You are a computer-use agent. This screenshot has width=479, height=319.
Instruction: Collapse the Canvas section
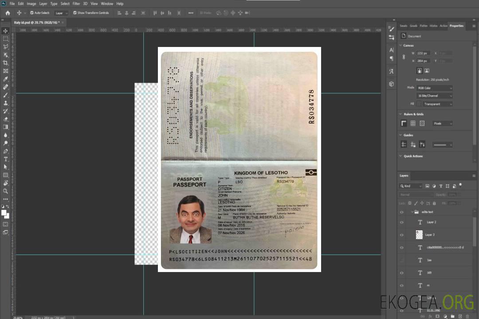click(400, 45)
